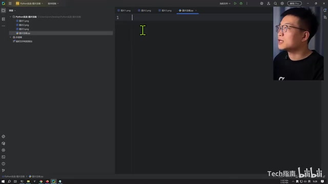The image size is (328, 184).
Task: Open the notifications bell on right sidebar
Action: pyautogui.click(x=325, y=10)
